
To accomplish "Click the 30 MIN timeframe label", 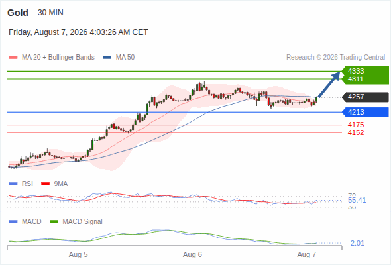I will tap(50, 13).
